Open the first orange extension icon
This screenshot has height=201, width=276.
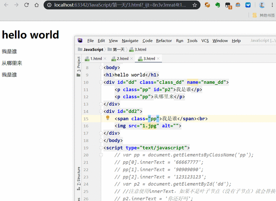coord(207,5)
